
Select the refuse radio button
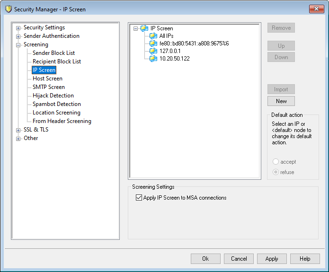[276, 172]
